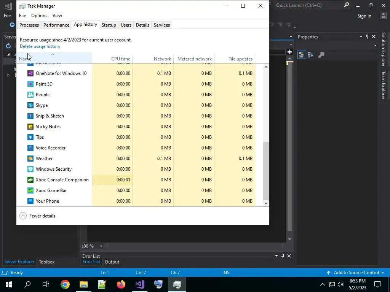
Task: Switch to Visual Studio taskbar icon
Action: click(139, 284)
